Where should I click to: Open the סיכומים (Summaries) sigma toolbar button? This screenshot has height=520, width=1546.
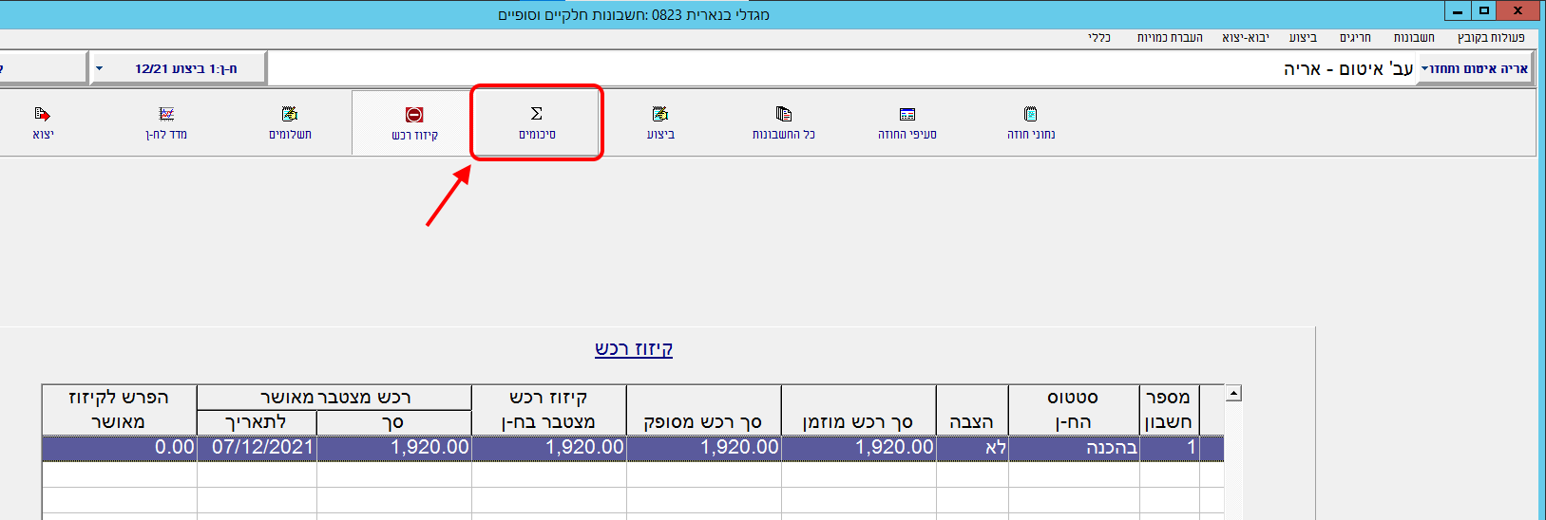coord(537,122)
